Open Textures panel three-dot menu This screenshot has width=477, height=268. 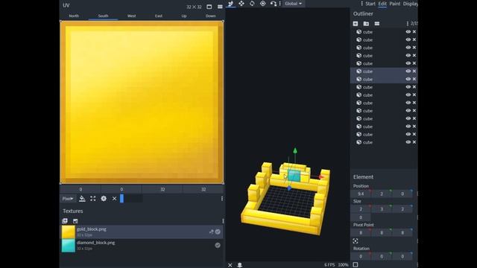[223, 221]
